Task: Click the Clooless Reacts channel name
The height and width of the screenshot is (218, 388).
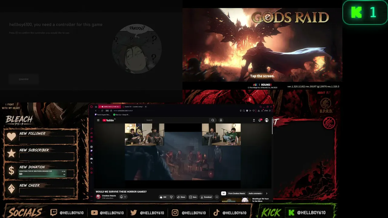Action: pyautogui.click(x=109, y=196)
